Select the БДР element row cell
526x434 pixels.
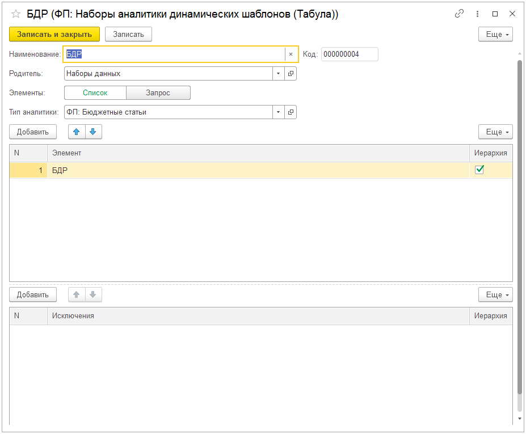point(258,170)
